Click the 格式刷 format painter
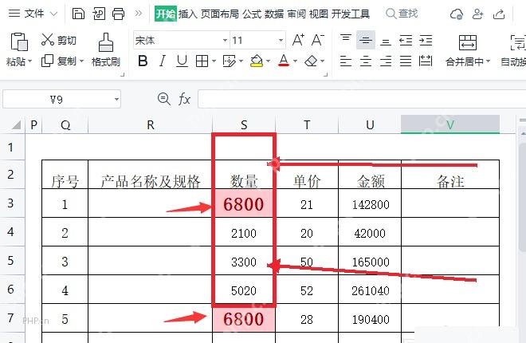The image size is (526, 343). (x=106, y=49)
